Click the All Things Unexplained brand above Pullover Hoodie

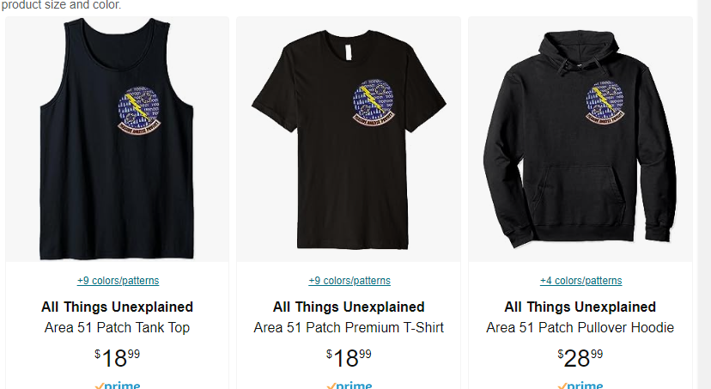[x=580, y=307]
